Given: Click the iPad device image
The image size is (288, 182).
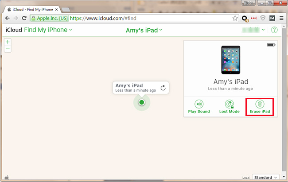Looking at the screenshot, I should [x=230, y=60].
